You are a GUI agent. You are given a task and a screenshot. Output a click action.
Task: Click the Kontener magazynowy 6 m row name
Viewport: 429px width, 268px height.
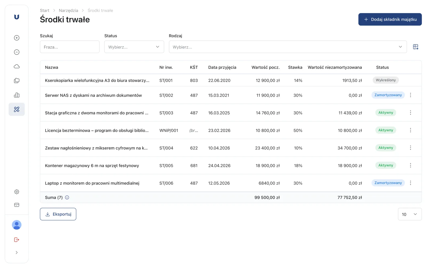click(x=92, y=166)
